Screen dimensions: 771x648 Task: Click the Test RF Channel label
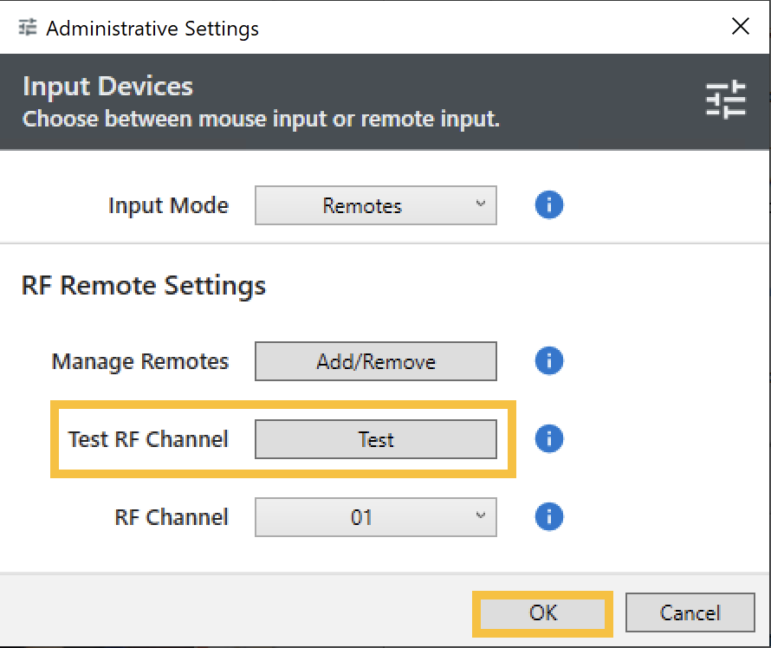coord(148,439)
